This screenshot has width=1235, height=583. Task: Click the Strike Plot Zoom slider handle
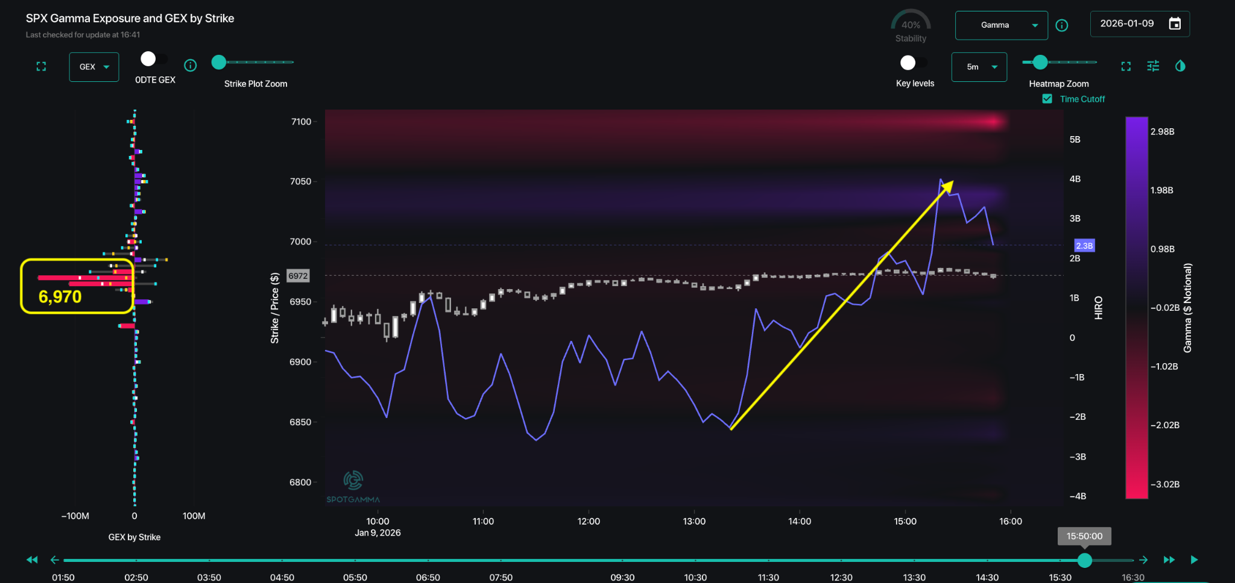219,62
